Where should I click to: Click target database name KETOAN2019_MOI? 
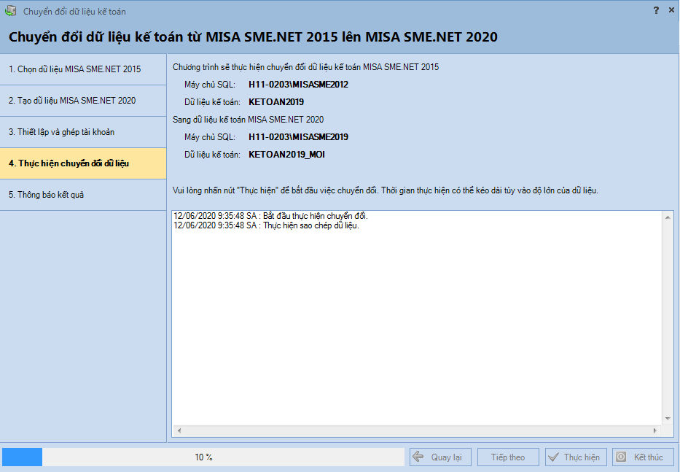(x=286, y=155)
